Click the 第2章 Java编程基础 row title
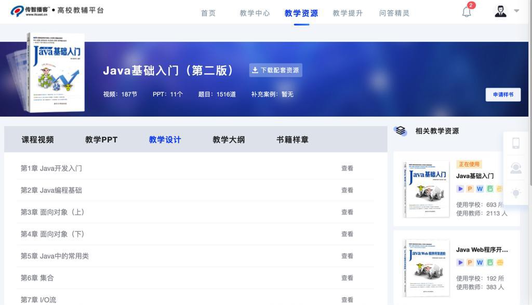This screenshot has width=532, height=305. [51, 190]
